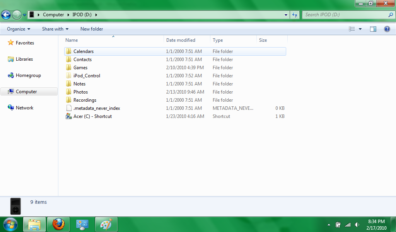Open the view options dropdown arrow
This screenshot has height=232, width=396.
click(x=360, y=29)
